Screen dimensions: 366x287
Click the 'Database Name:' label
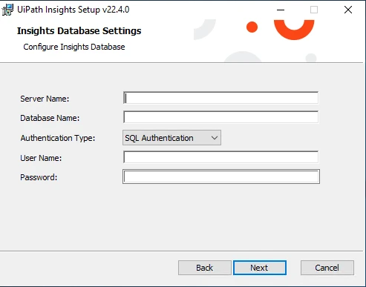[50, 118]
